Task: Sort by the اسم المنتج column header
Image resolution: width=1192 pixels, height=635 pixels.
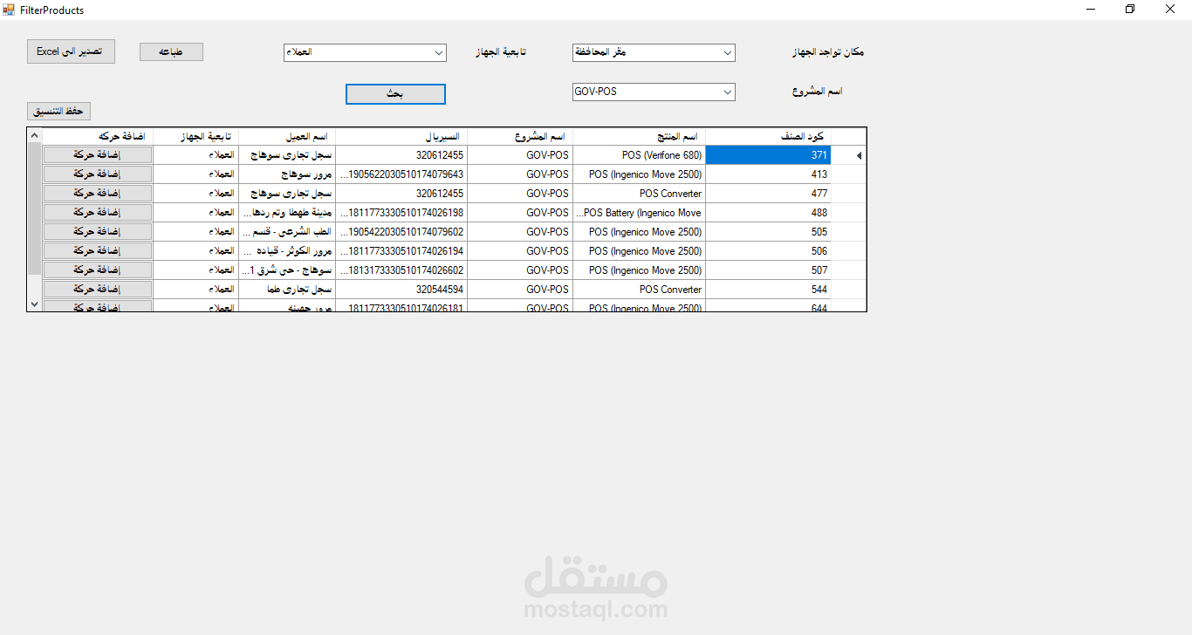Action: [639, 137]
